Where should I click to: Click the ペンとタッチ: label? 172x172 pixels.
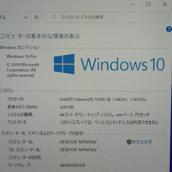pos(17,122)
